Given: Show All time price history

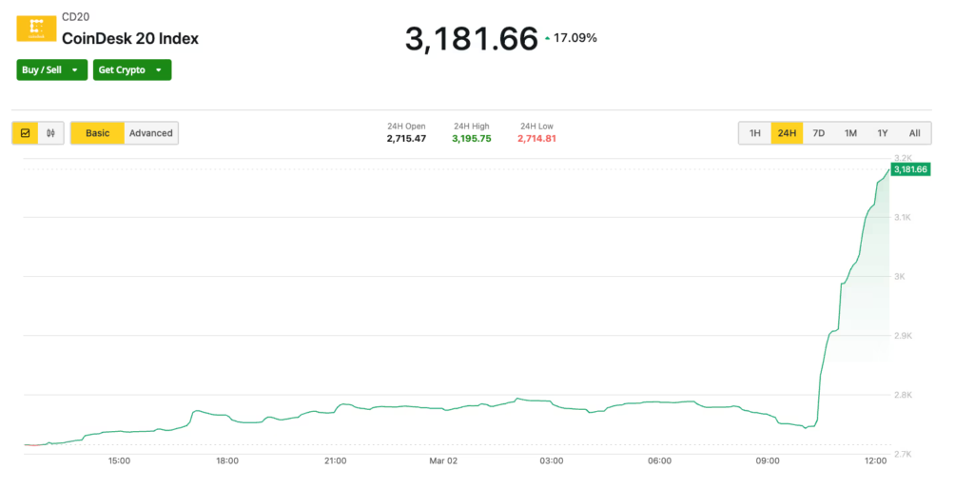Looking at the screenshot, I should pyautogui.click(x=914, y=133).
